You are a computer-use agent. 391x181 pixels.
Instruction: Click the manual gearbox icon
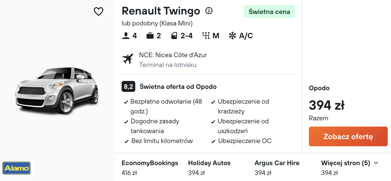206,36
